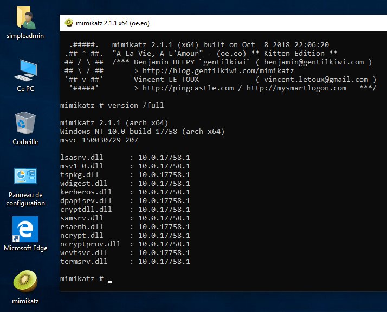
Task: Click the termsrv.dll version row
Action: (125, 261)
